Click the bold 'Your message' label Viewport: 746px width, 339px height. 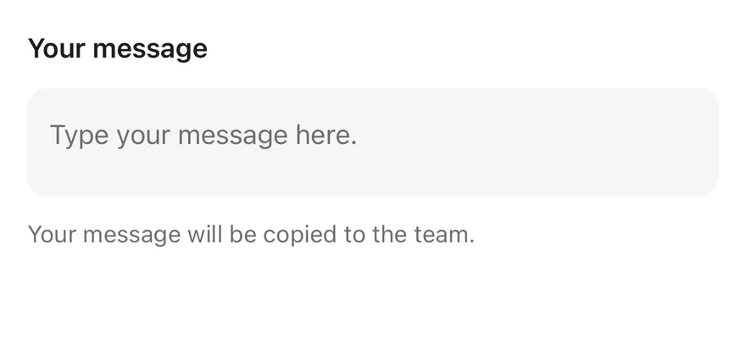pyautogui.click(x=118, y=48)
